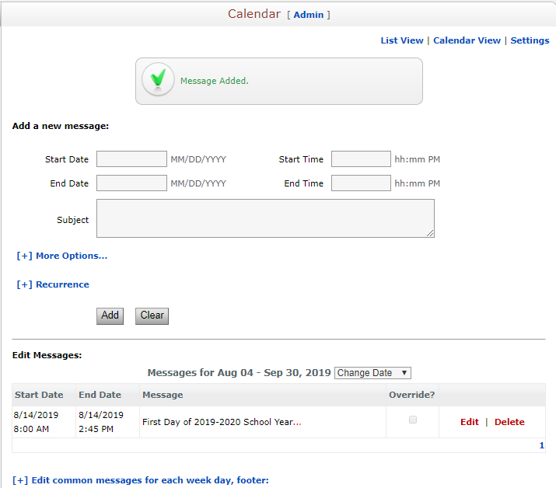Edit the First Day of School message
This screenshot has width=556, height=488.
click(469, 422)
